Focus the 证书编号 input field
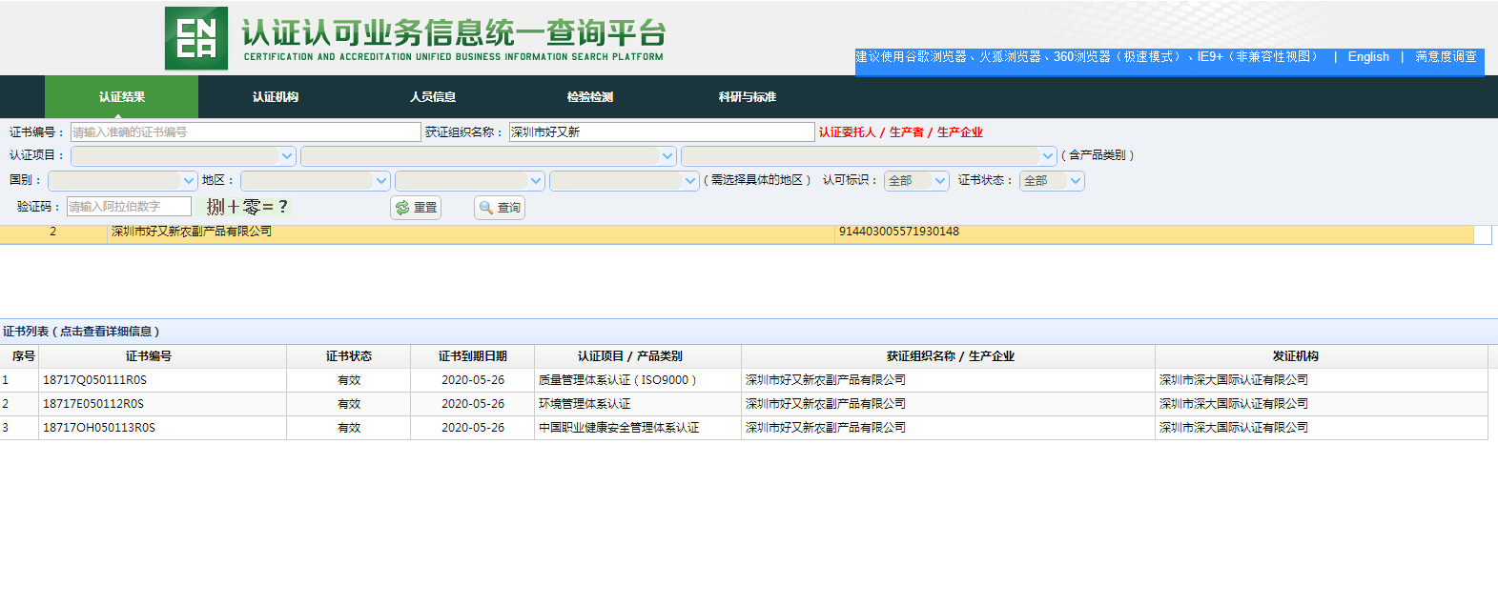 point(246,132)
